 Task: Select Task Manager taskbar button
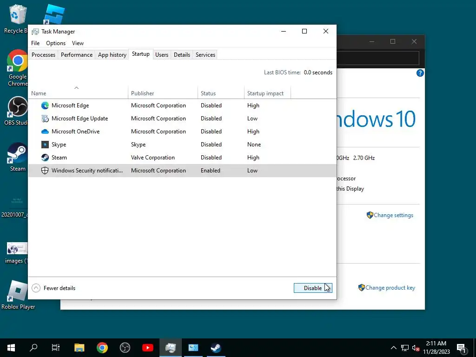(x=170, y=348)
